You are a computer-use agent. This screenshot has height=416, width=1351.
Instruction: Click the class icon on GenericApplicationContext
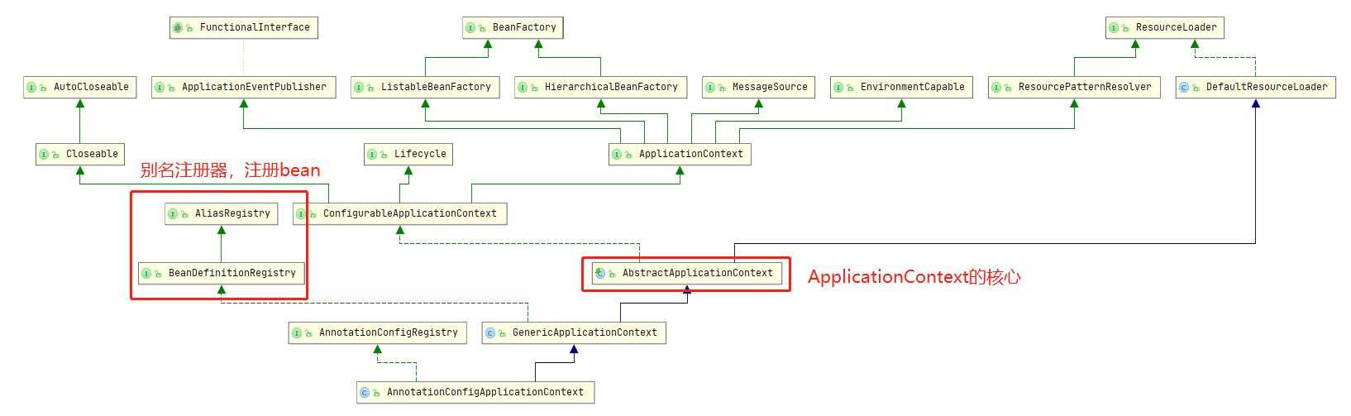[x=490, y=333]
